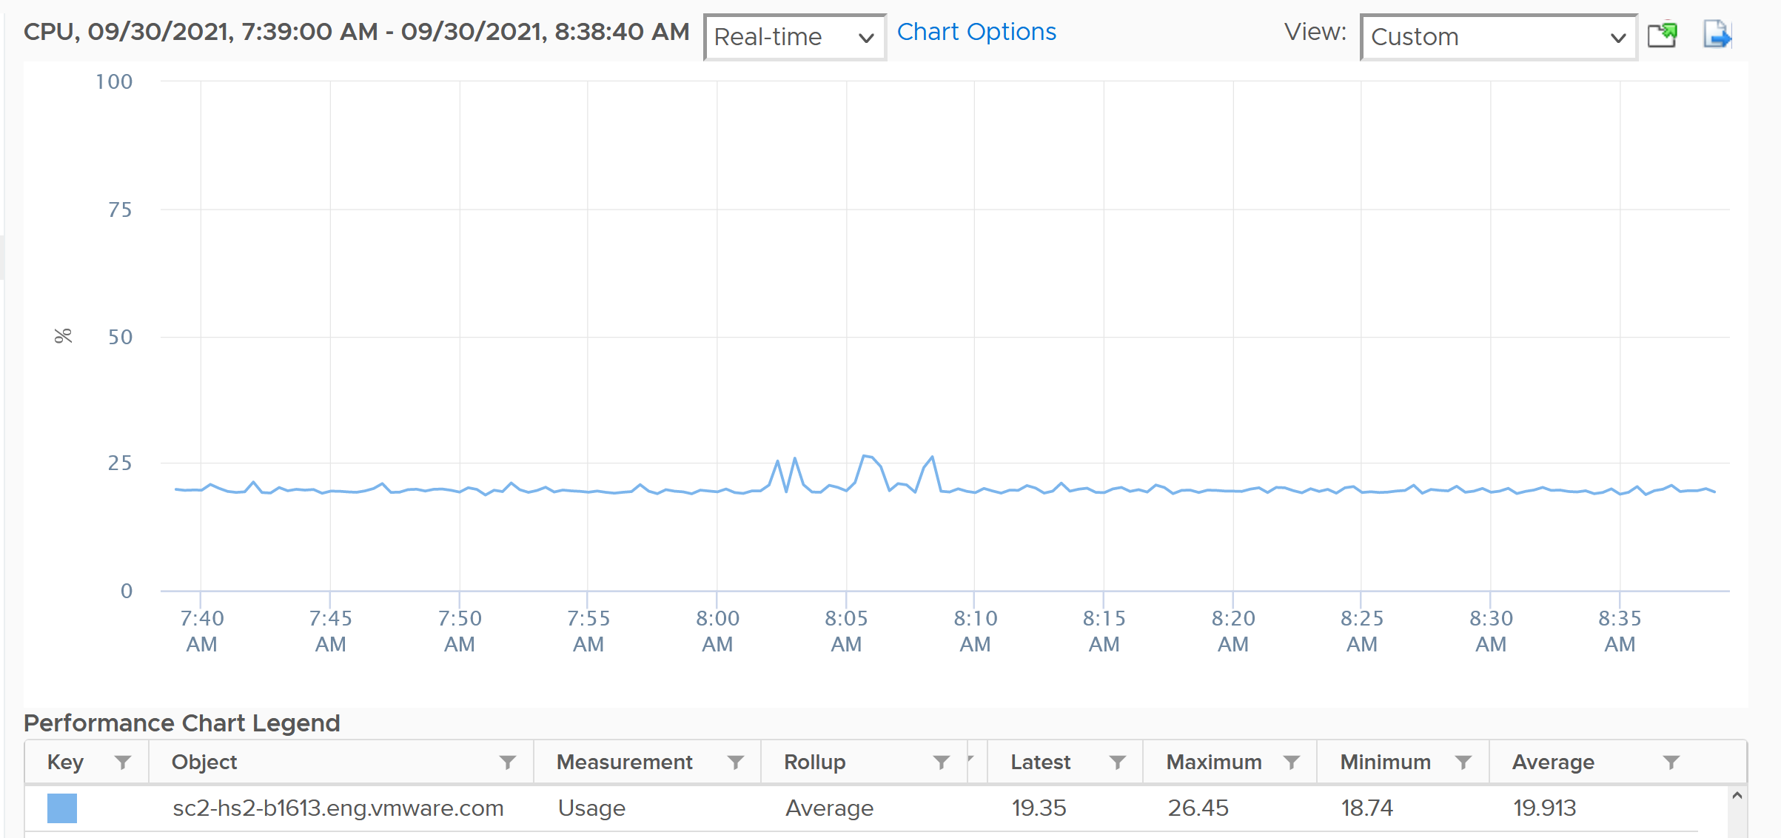Image resolution: width=1781 pixels, height=838 pixels.
Task: Open filter for Minimum column
Action: click(1463, 762)
